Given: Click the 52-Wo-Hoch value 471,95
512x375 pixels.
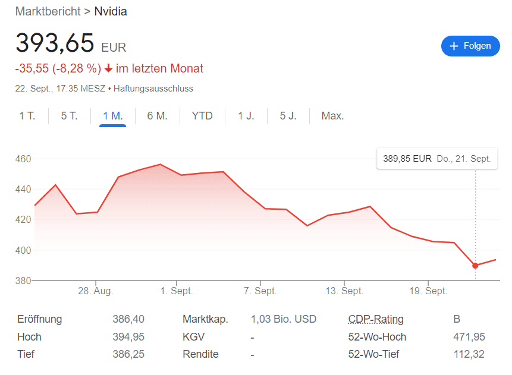Looking at the screenshot, I should click(469, 336).
